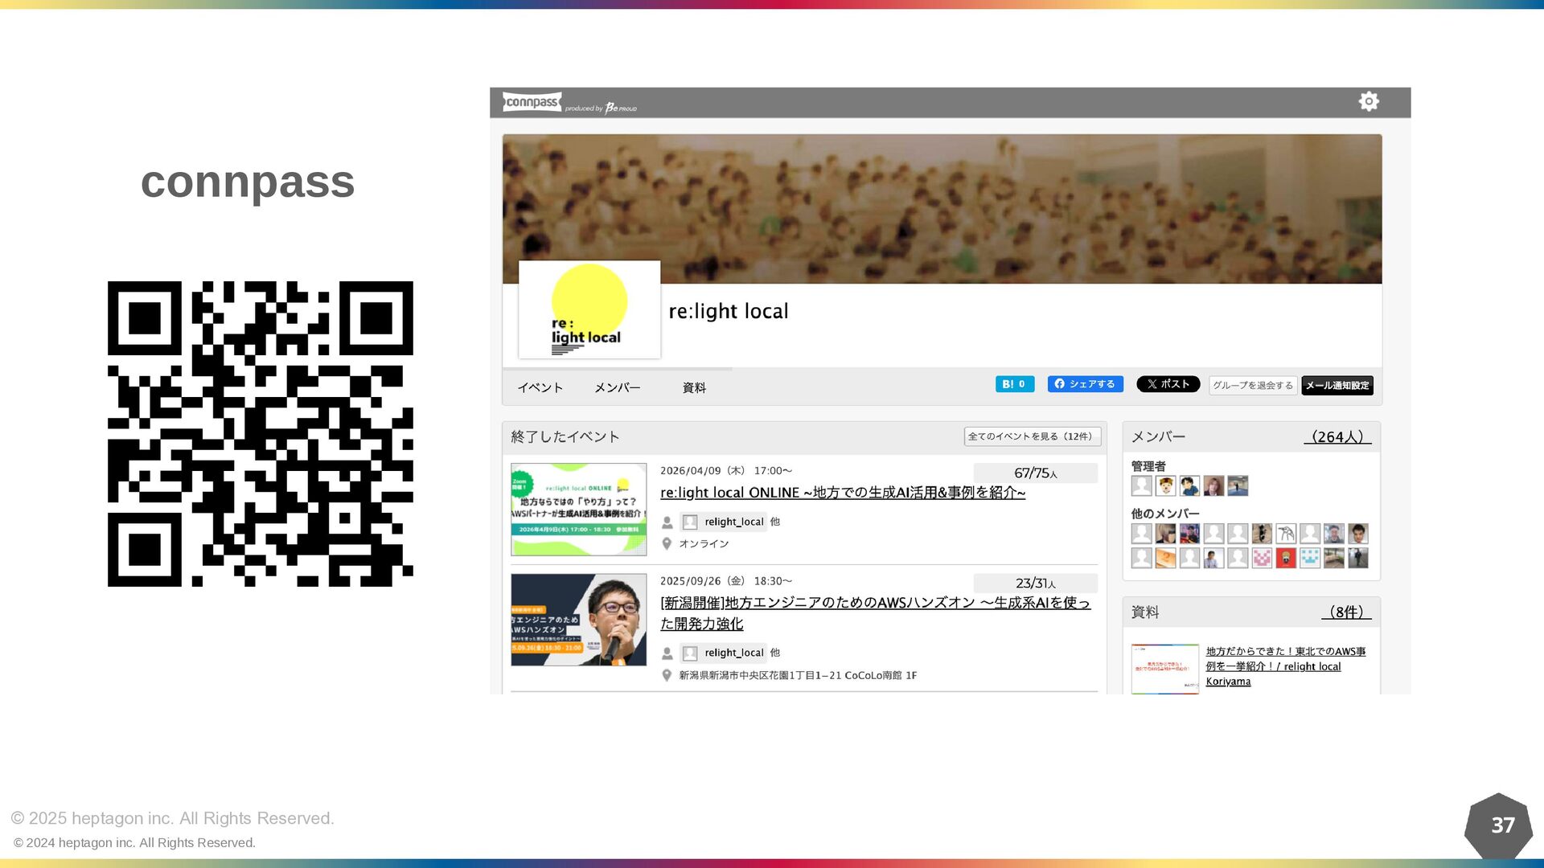Open re:light local ONLINE event link
The width and height of the screenshot is (1544, 868).
(x=842, y=493)
